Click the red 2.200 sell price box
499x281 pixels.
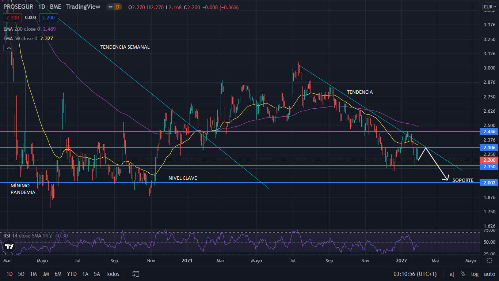(12, 17)
